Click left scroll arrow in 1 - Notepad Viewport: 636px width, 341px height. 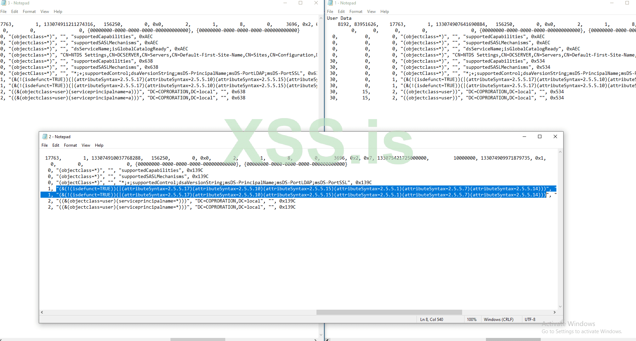[x=328, y=339]
